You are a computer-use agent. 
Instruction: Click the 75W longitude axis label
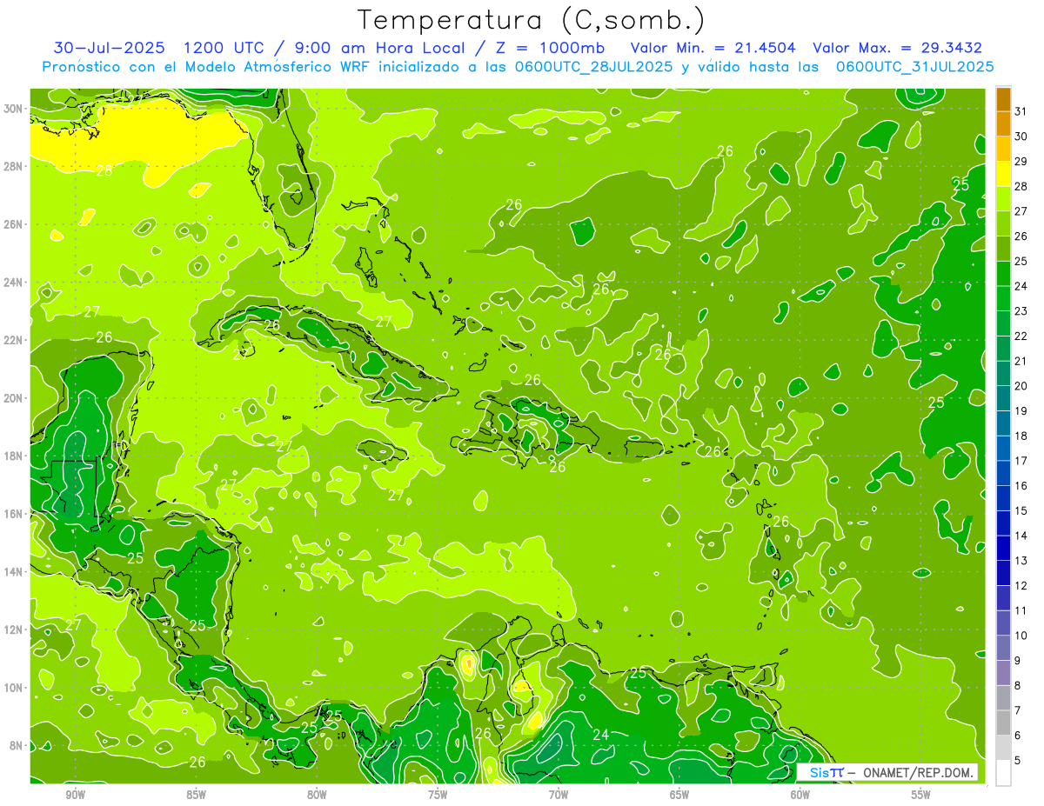pos(438,795)
